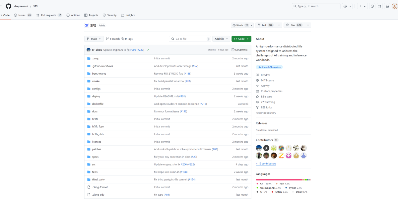Click the Python 2.1% language entry
The height and width of the screenshot is (199, 398).
pyautogui.click(x=294, y=188)
